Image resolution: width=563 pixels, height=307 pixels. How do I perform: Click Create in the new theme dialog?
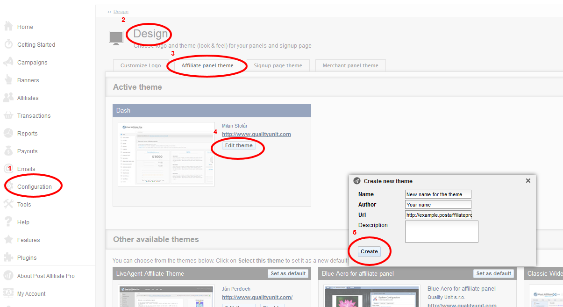click(x=369, y=251)
